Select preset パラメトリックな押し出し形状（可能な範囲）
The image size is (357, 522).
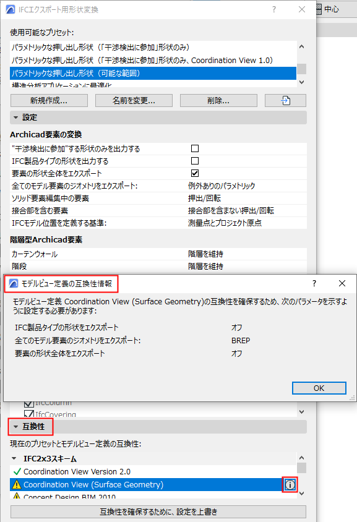(x=153, y=73)
